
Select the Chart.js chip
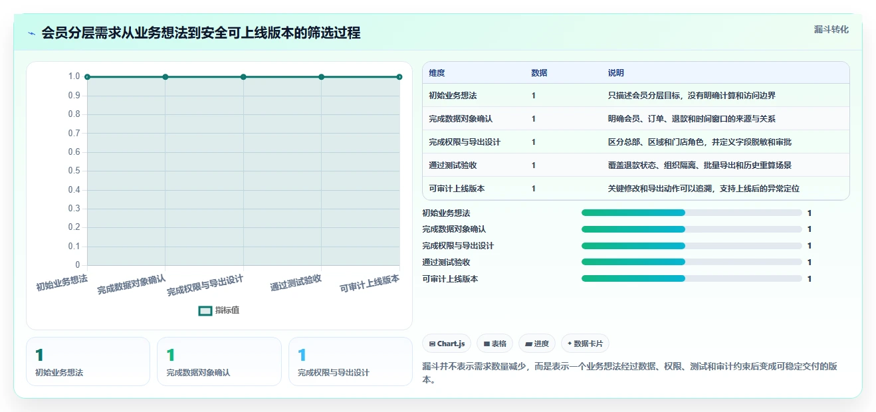coord(447,344)
